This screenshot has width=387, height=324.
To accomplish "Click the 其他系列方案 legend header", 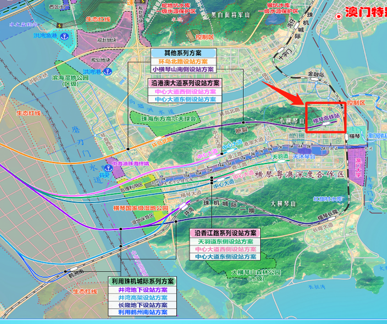I will [183, 53].
